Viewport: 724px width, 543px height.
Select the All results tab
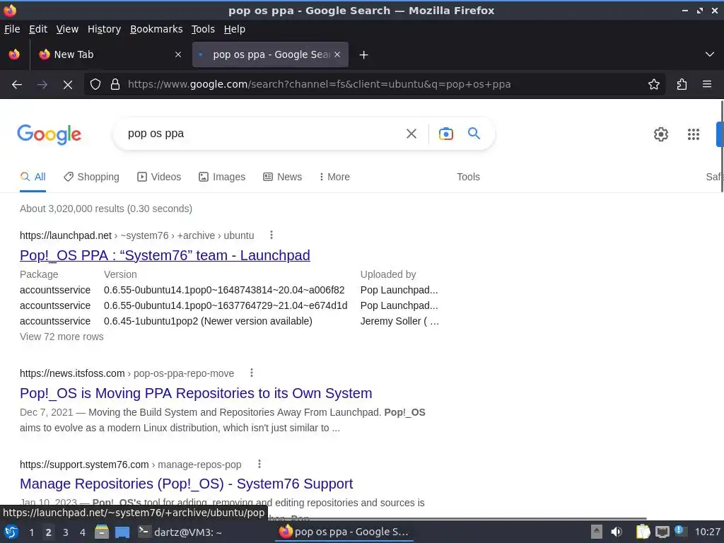(x=33, y=177)
